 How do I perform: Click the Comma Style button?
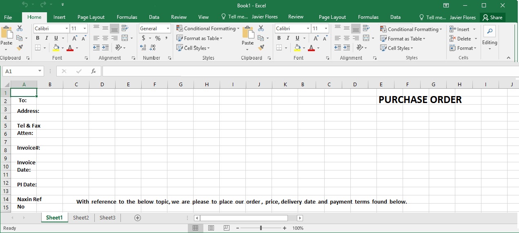[167, 38]
